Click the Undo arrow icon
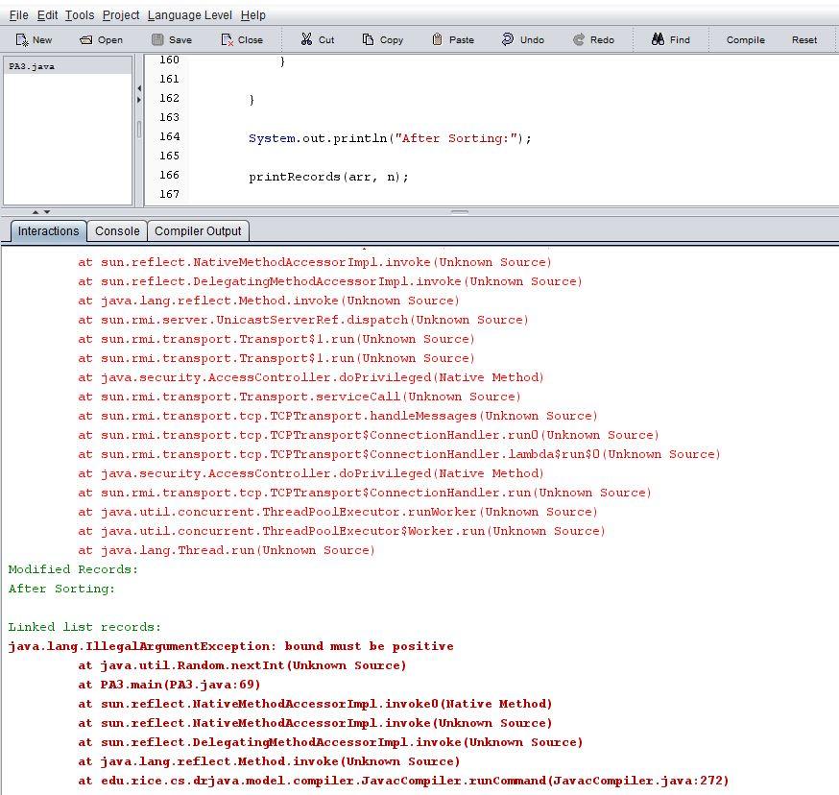This screenshot has width=839, height=795. [507, 39]
